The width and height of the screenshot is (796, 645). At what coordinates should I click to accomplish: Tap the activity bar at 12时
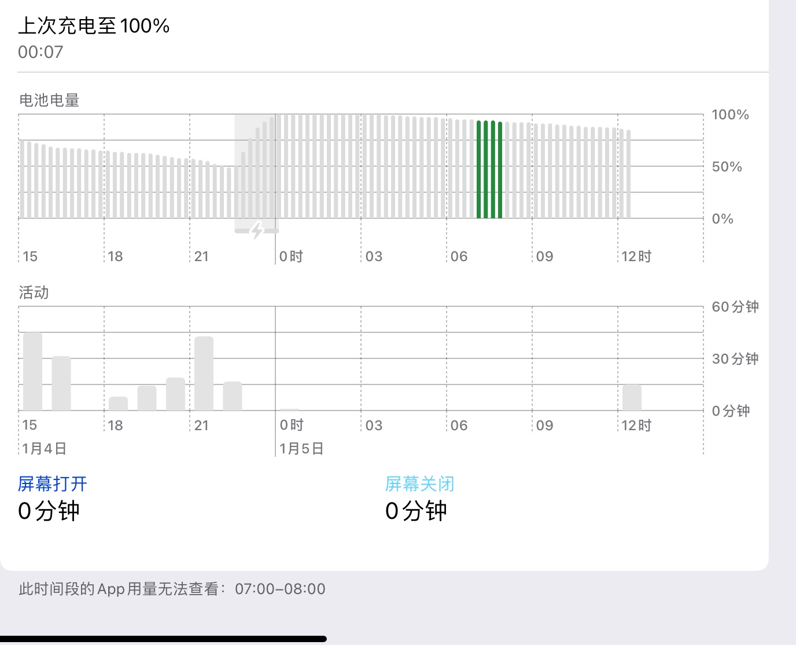pos(632,397)
